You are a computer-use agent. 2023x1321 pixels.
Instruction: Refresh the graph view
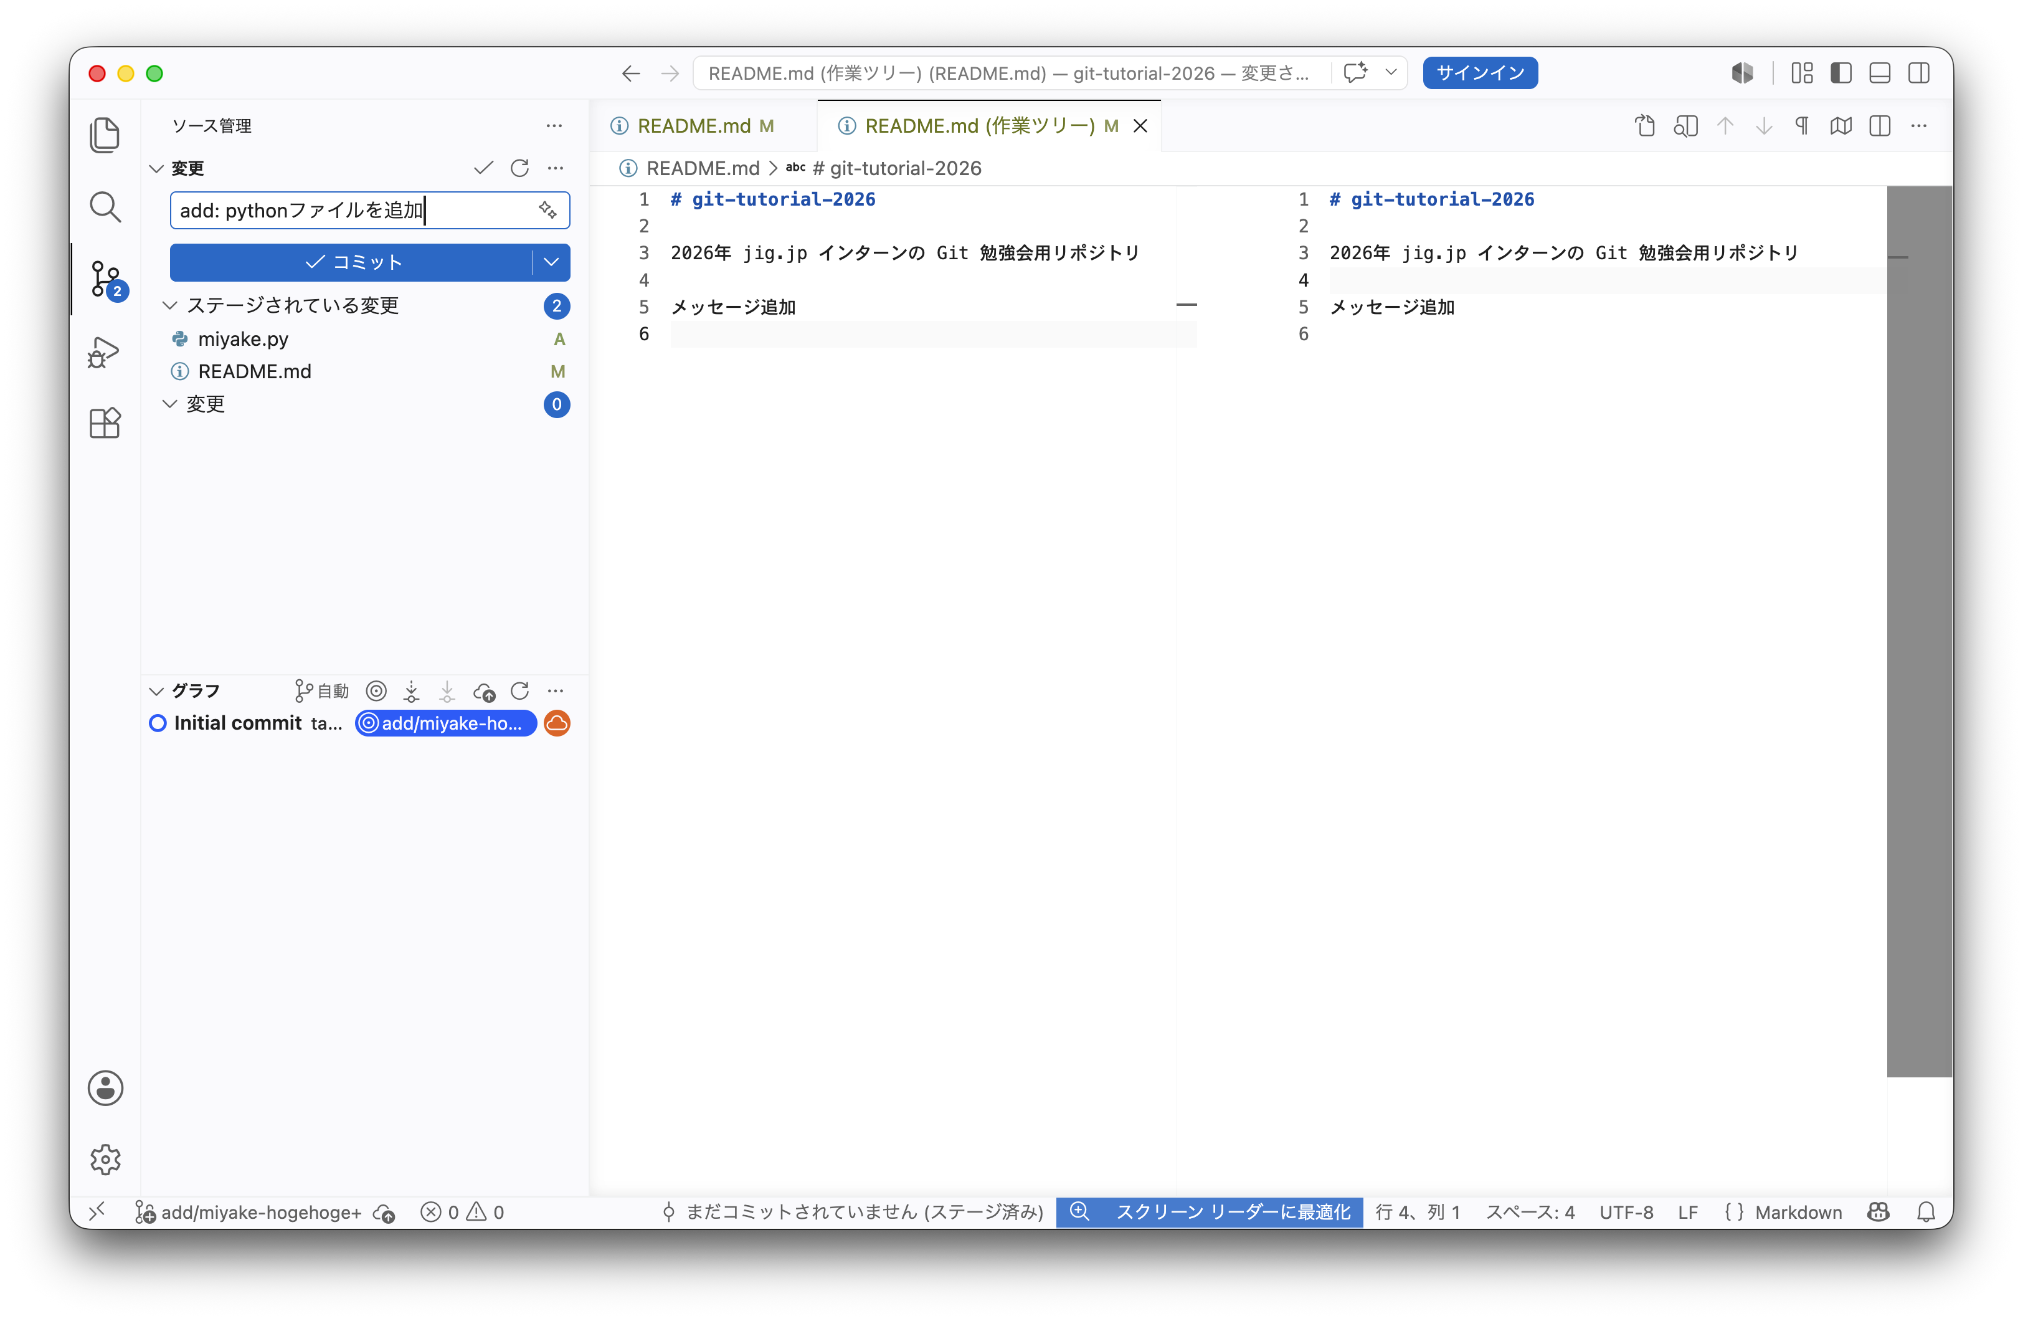click(x=519, y=690)
